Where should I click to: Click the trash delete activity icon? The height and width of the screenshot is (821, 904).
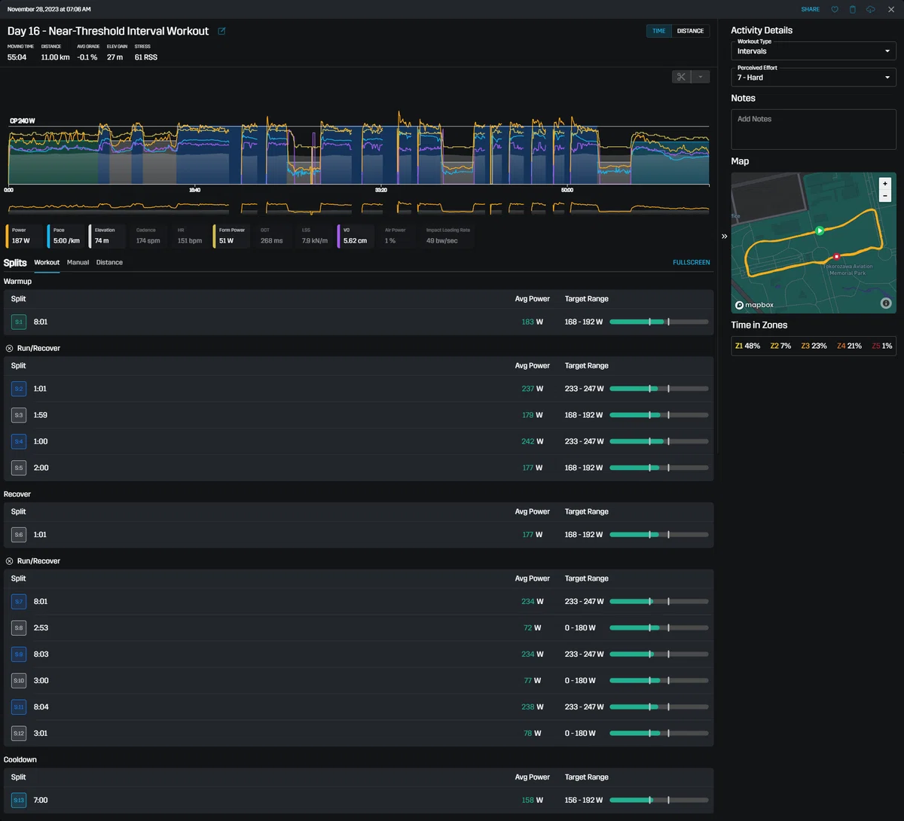pyautogui.click(x=853, y=9)
